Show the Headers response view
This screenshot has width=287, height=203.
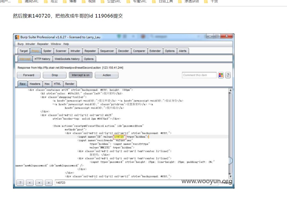(x=35, y=84)
